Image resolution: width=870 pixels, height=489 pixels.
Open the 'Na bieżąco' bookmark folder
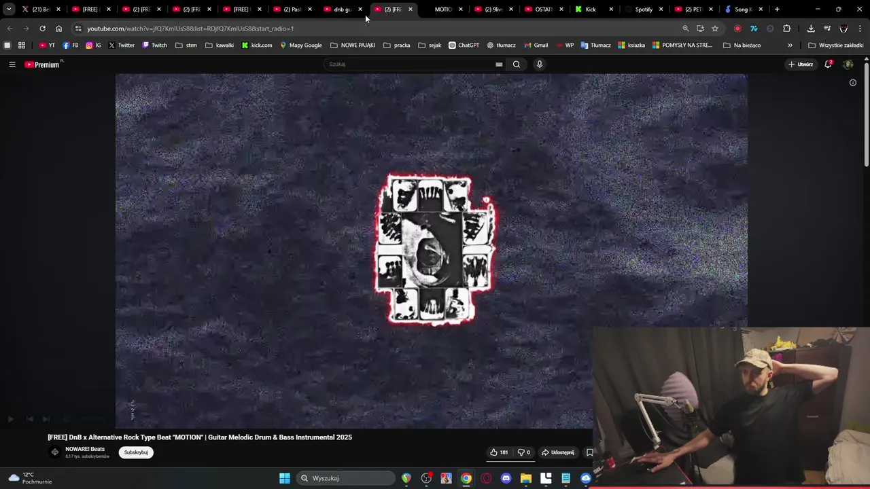(x=742, y=46)
